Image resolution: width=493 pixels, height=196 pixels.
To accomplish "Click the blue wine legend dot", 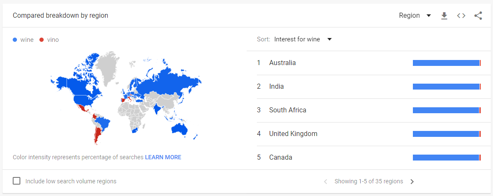I will (x=15, y=40).
